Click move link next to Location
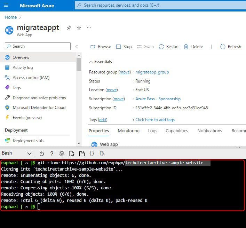 coord(112,90)
